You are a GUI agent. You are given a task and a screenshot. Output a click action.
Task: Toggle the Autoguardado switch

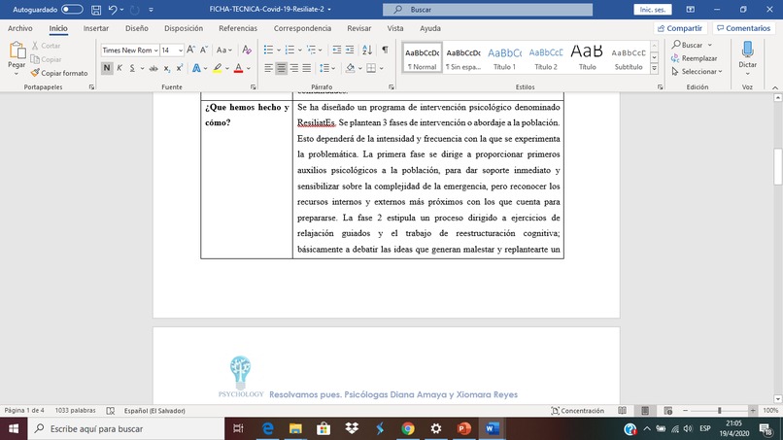pyautogui.click(x=72, y=10)
